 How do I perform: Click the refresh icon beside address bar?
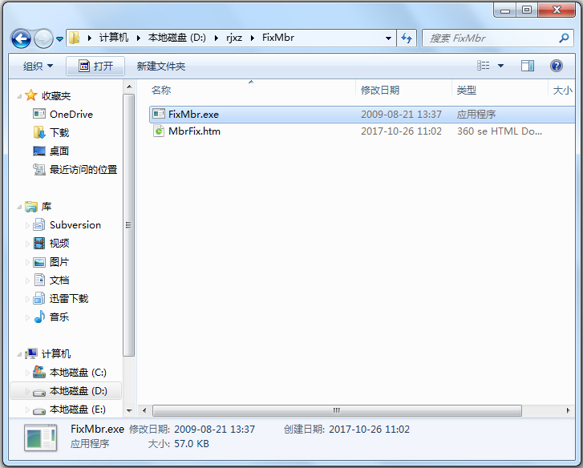pyautogui.click(x=407, y=38)
